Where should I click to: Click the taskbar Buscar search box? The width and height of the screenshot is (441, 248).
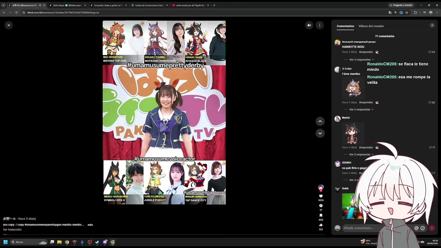click(29, 242)
